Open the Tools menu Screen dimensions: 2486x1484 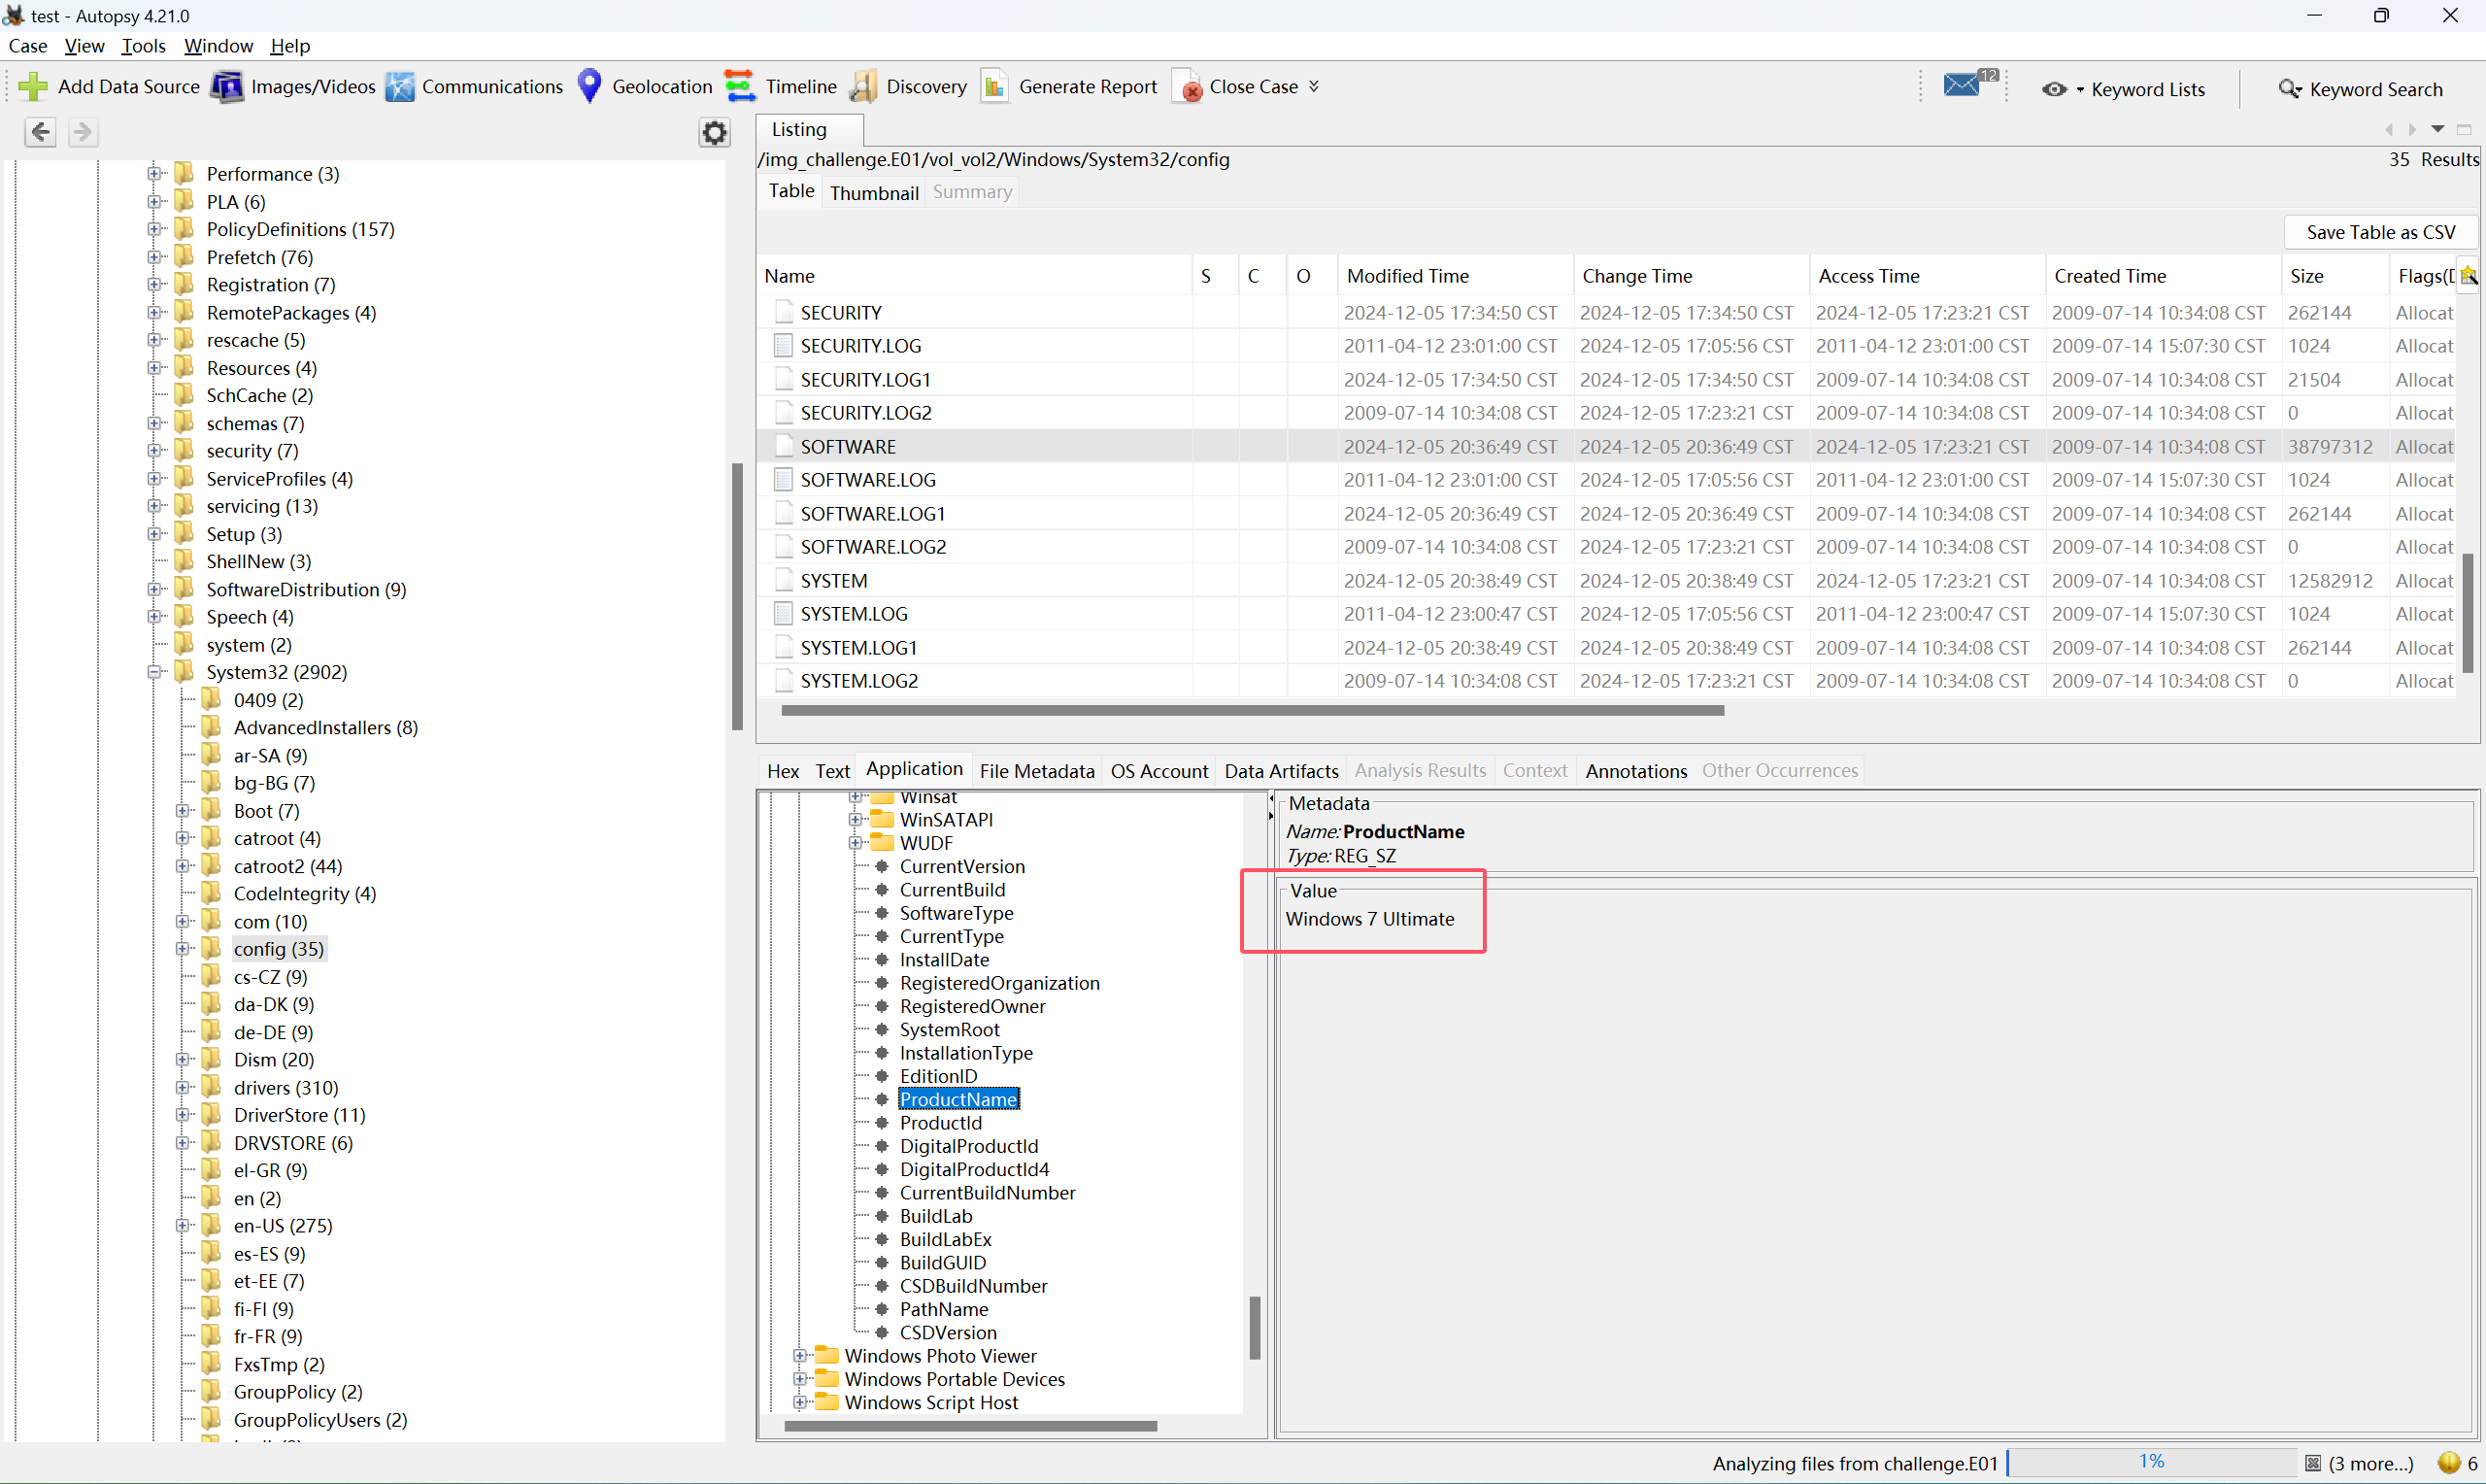coord(143,46)
